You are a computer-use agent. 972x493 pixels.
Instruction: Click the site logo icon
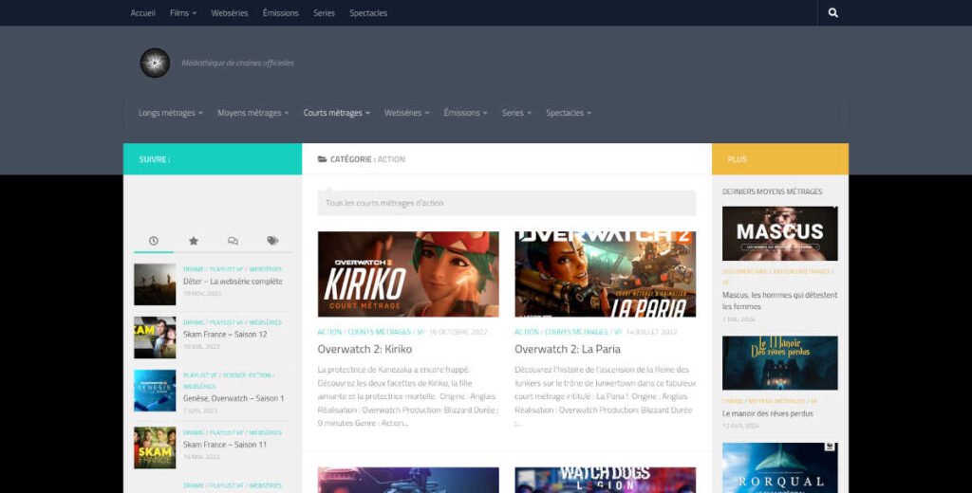(155, 63)
